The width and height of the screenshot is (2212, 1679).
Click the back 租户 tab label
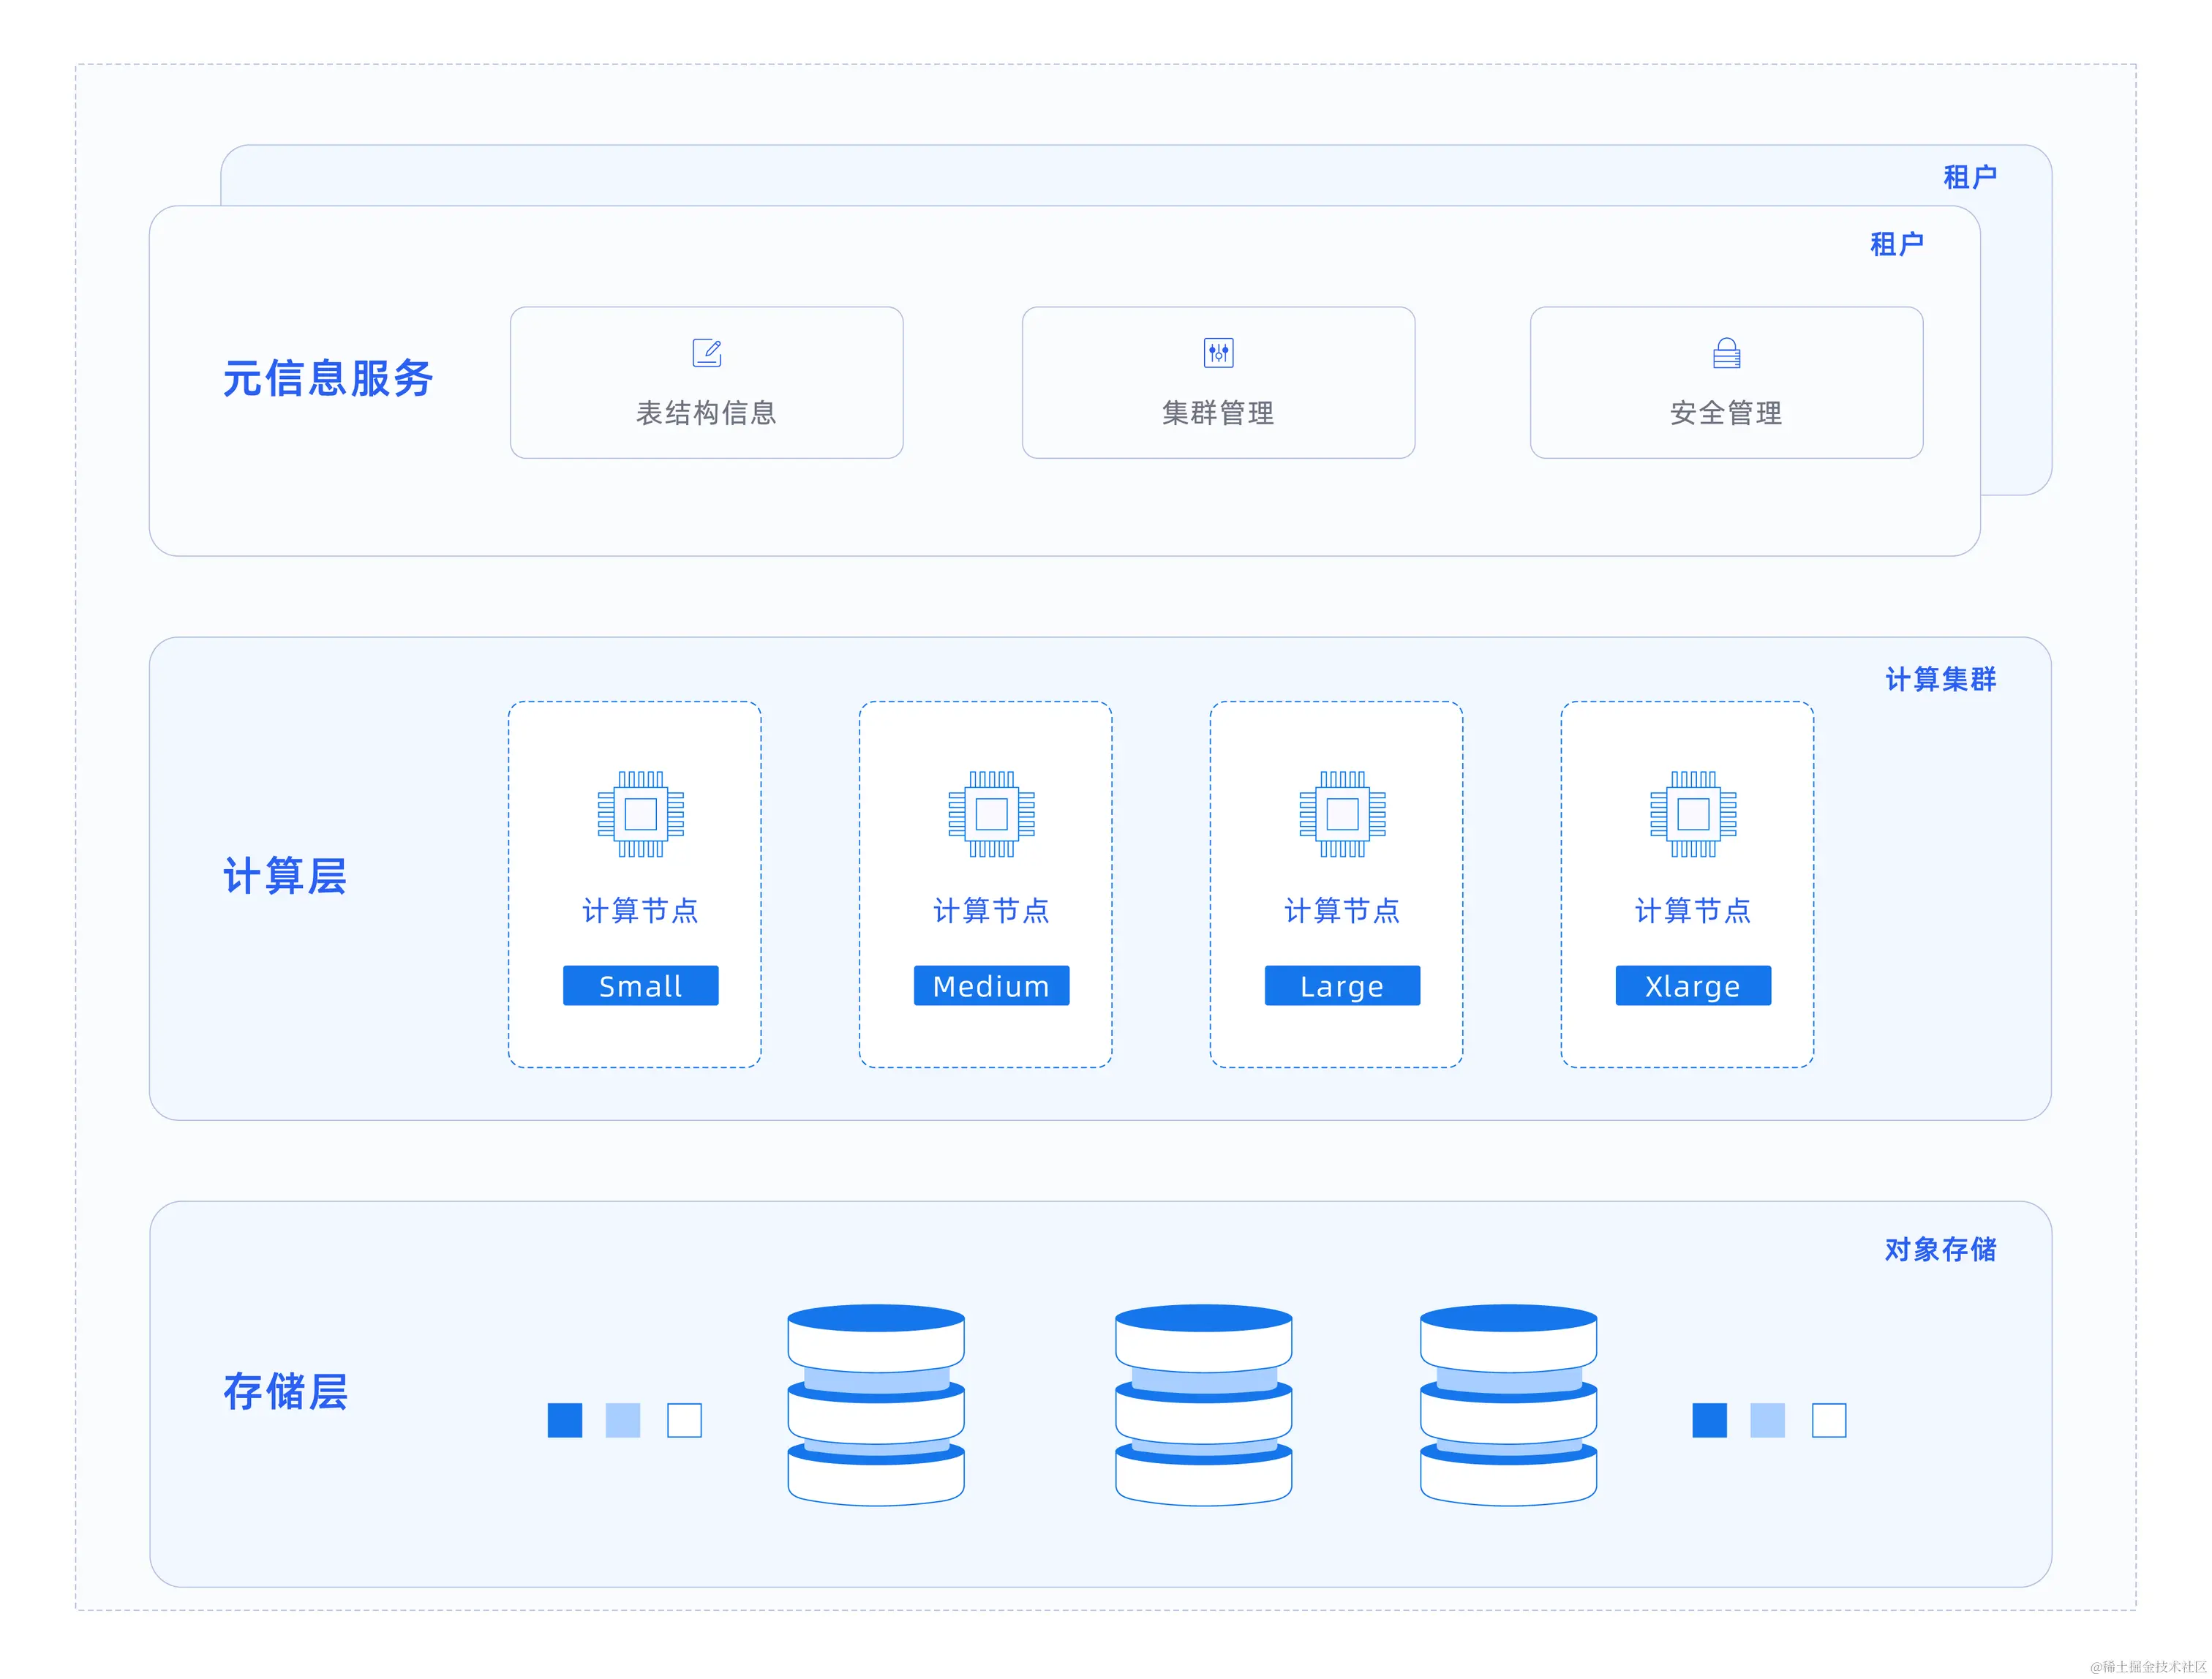click(x=1969, y=177)
